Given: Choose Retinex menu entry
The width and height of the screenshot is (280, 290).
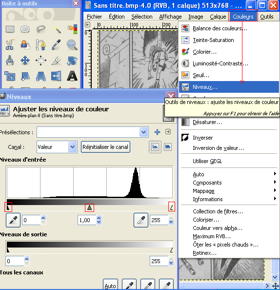Looking at the screenshot, I should [x=229, y=253].
